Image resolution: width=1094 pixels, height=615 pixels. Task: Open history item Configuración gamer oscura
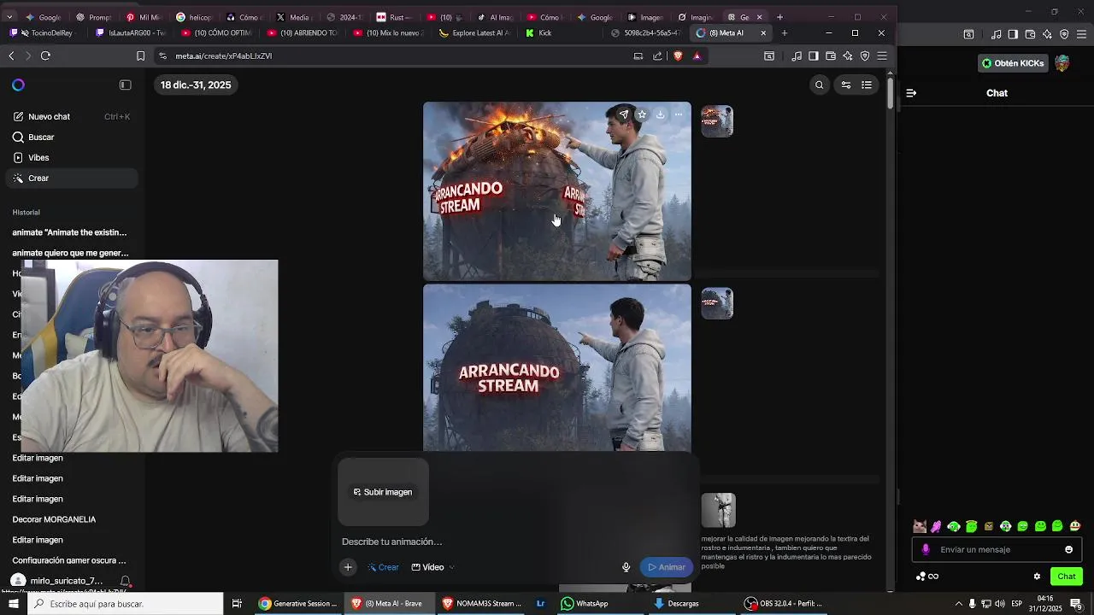(x=69, y=560)
